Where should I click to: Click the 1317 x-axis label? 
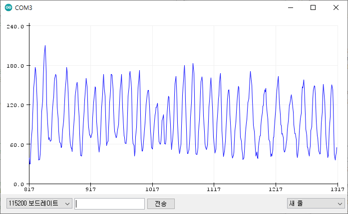pyautogui.click(x=338, y=190)
